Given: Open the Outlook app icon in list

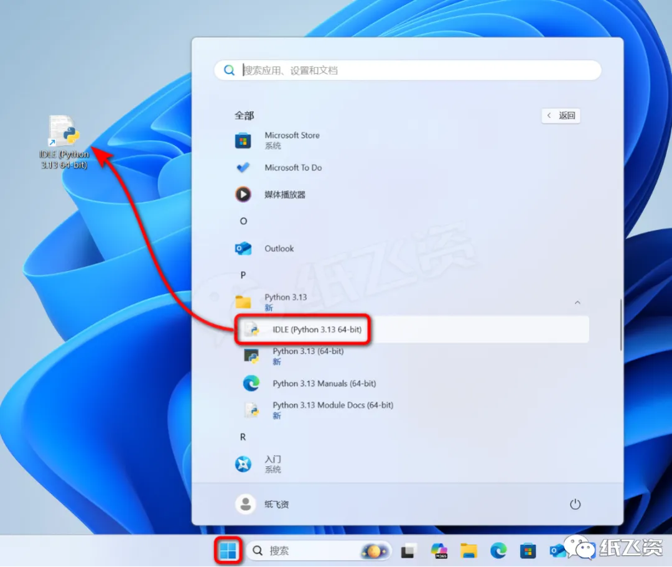Looking at the screenshot, I should [x=243, y=249].
